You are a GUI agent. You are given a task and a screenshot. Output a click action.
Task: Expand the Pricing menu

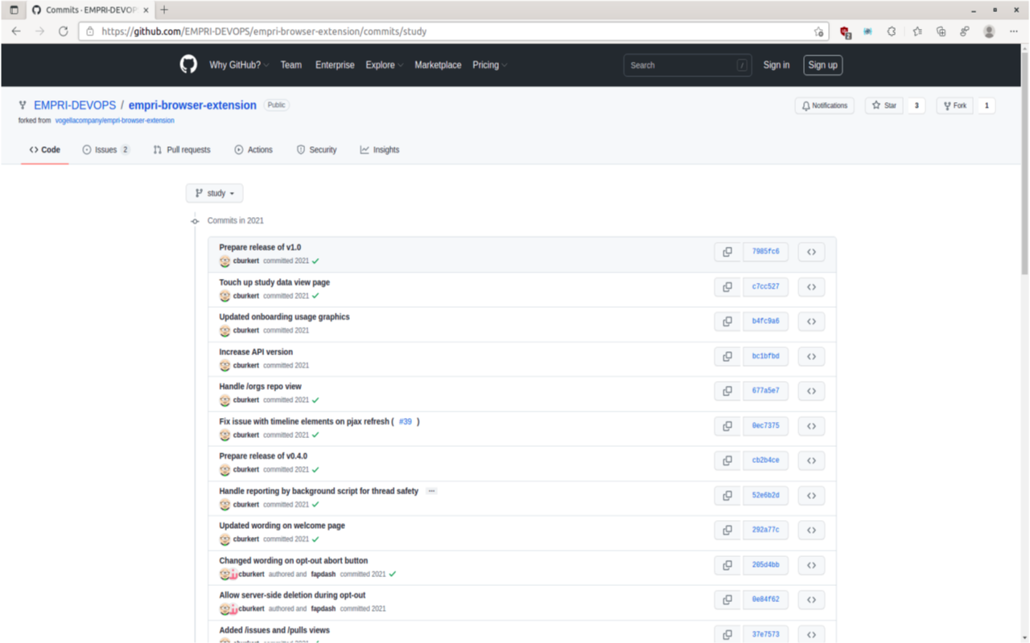[x=489, y=65]
